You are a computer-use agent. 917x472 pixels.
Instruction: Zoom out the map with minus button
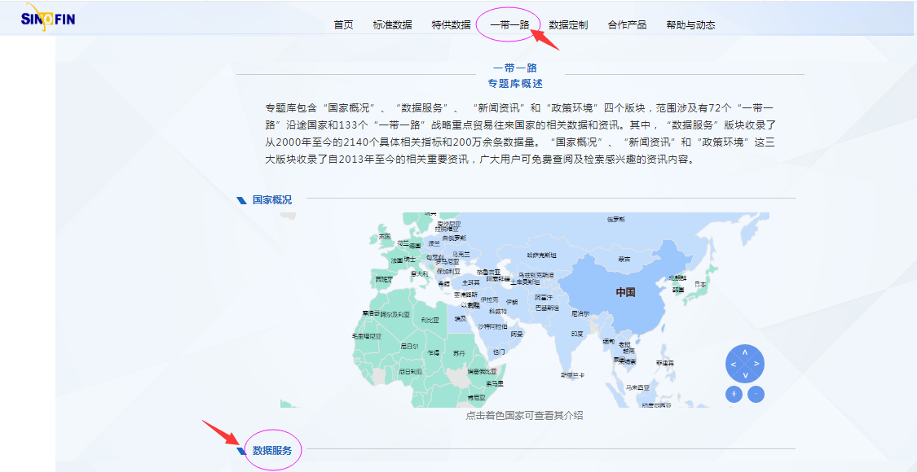pos(756,394)
